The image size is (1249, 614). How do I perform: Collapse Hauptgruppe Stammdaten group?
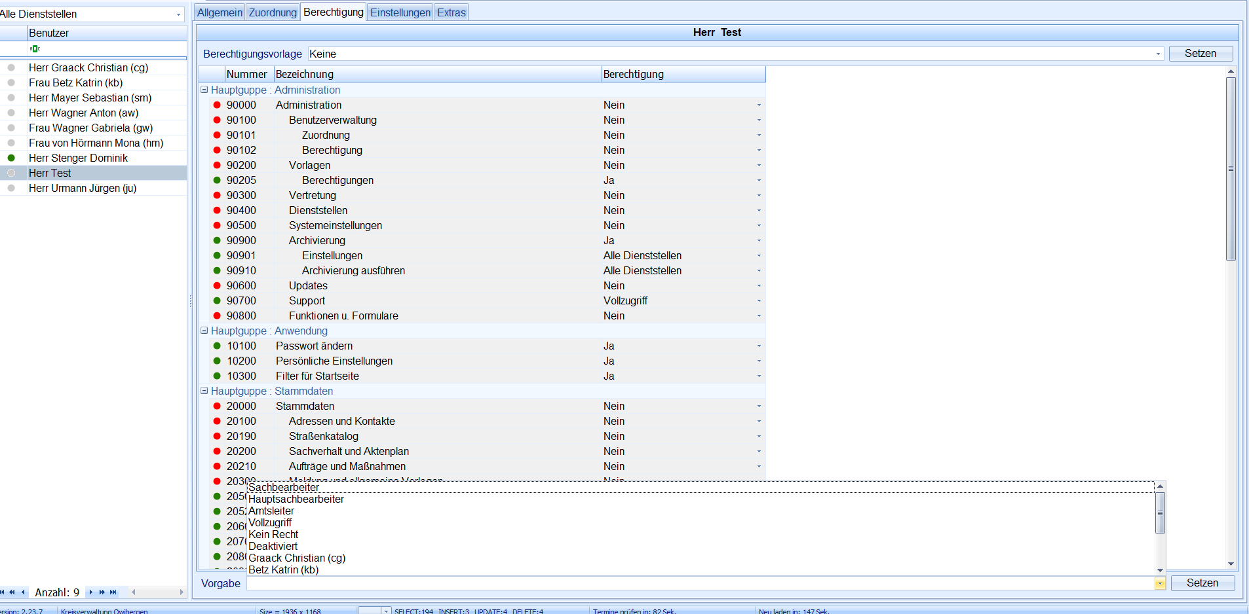click(x=204, y=391)
